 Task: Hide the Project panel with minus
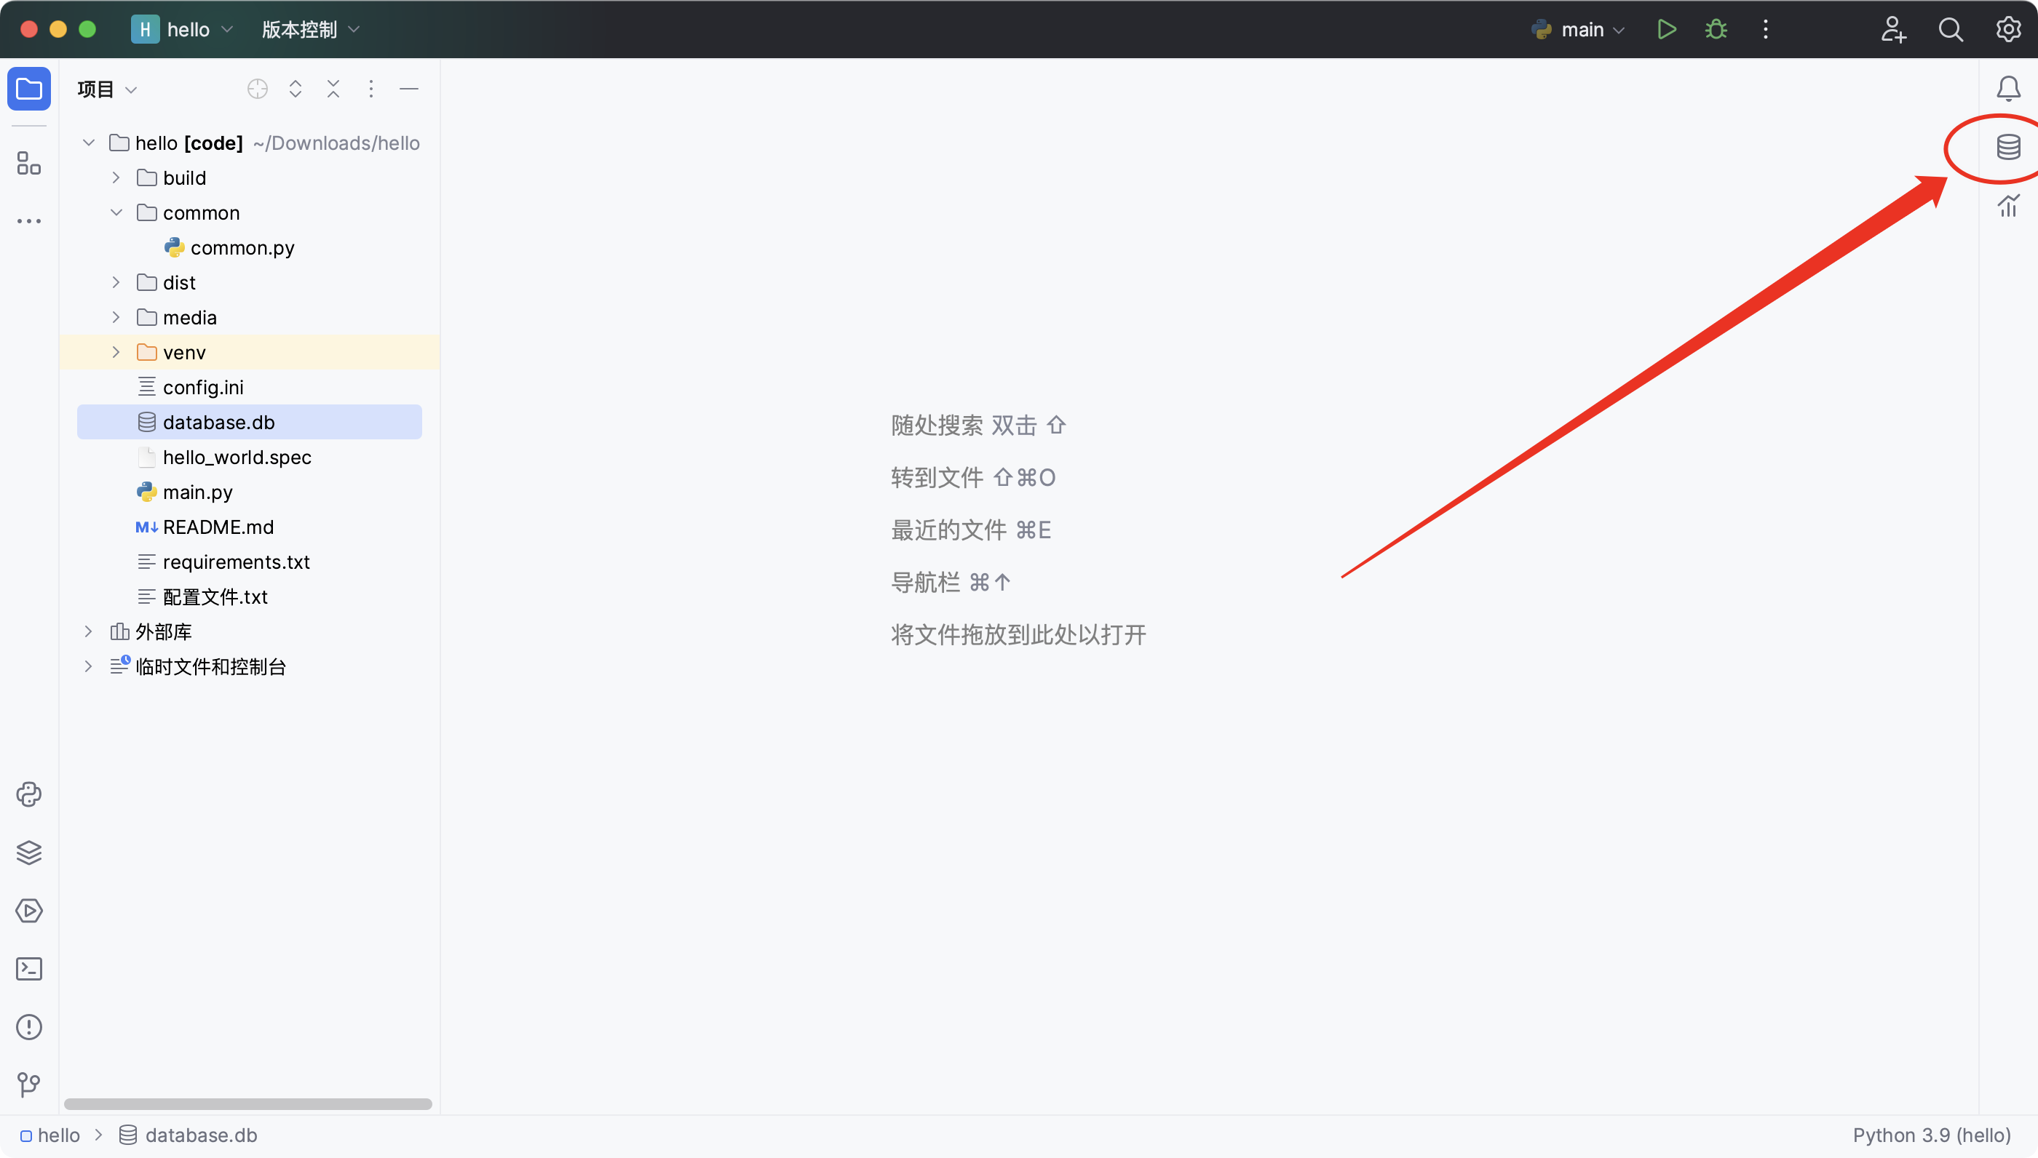click(409, 89)
